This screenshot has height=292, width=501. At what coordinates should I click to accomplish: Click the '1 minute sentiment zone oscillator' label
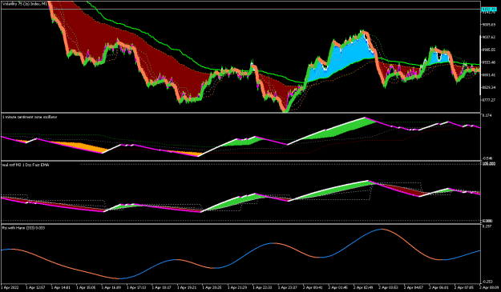tap(30, 117)
